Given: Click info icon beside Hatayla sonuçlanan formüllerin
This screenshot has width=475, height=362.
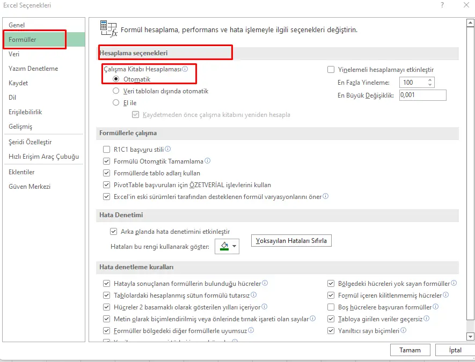Looking at the screenshot, I should point(265,283).
